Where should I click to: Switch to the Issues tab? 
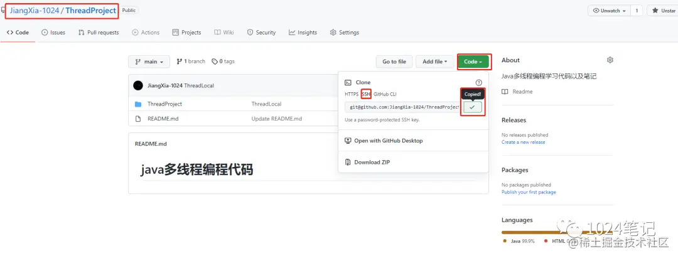click(53, 33)
